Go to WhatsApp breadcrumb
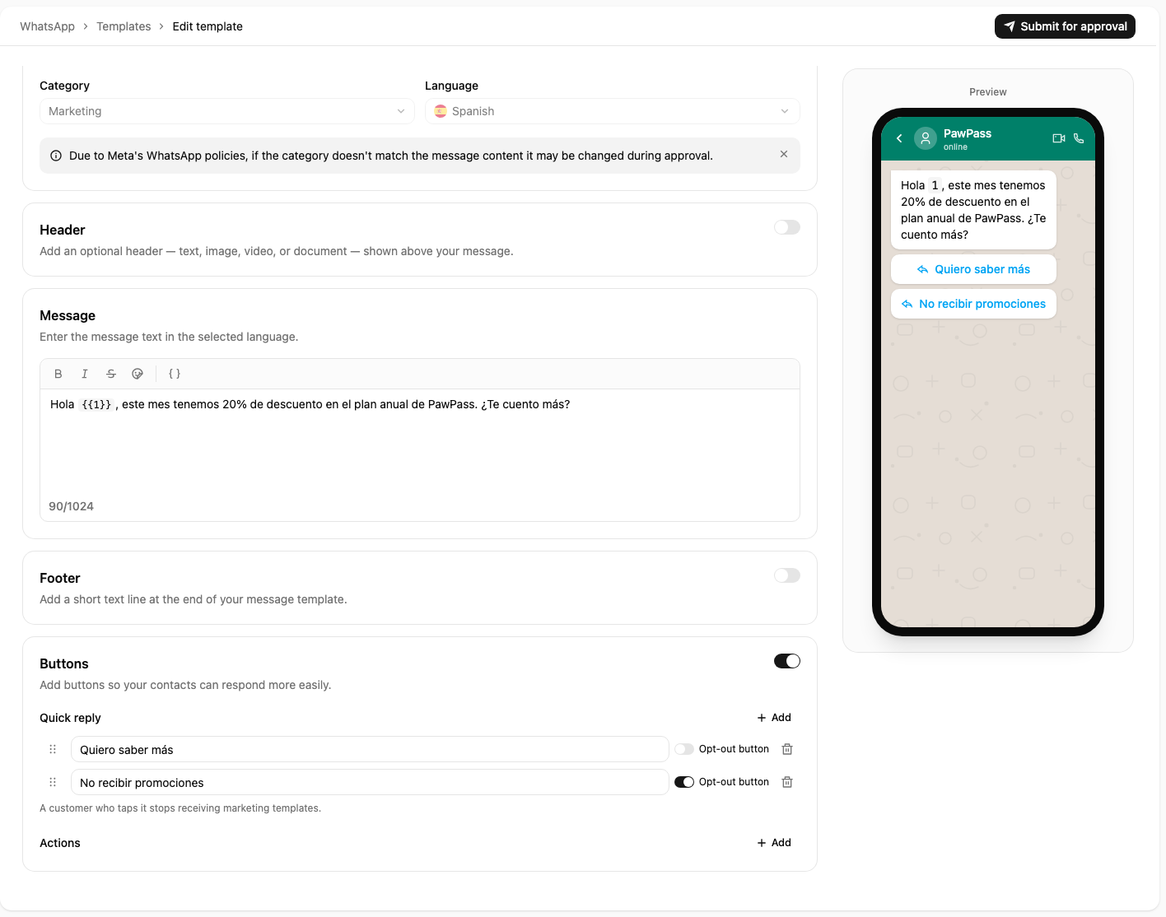 pyautogui.click(x=47, y=26)
